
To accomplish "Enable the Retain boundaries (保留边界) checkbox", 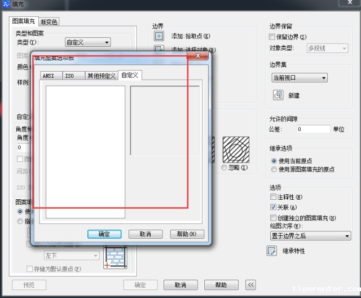I will point(273,37).
